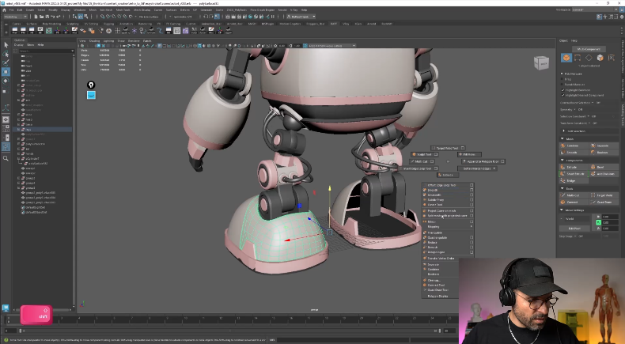Viewport: 625px width, 344px height.
Task: Open option box for Multi-Cut in marking menu
Action: [431, 161]
